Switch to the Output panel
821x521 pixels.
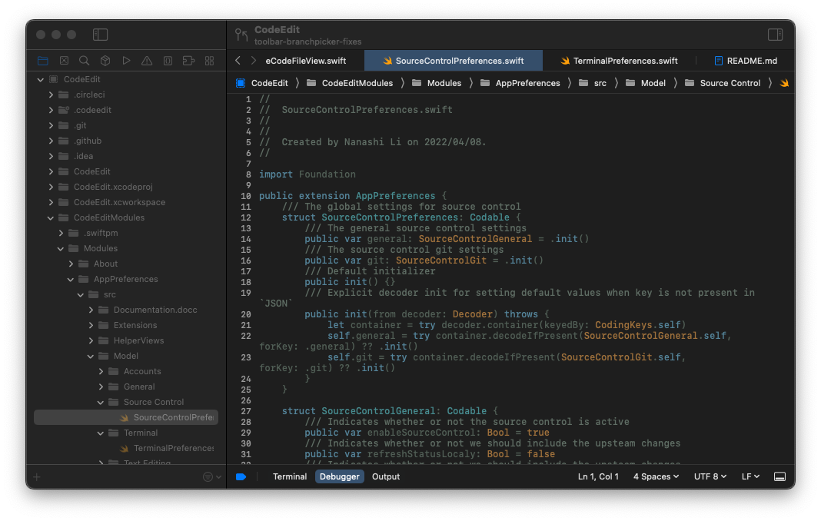(x=385, y=476)
